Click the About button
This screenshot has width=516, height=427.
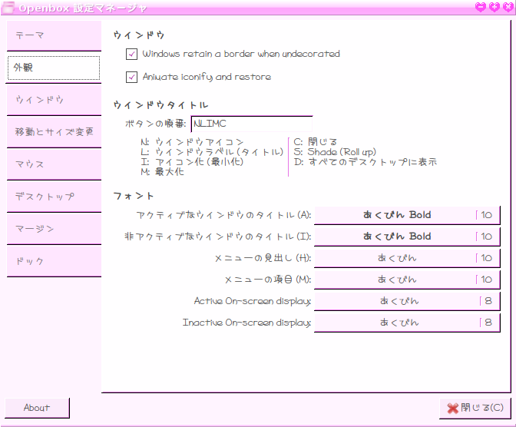pyautogui.click(x=37, y=408)
